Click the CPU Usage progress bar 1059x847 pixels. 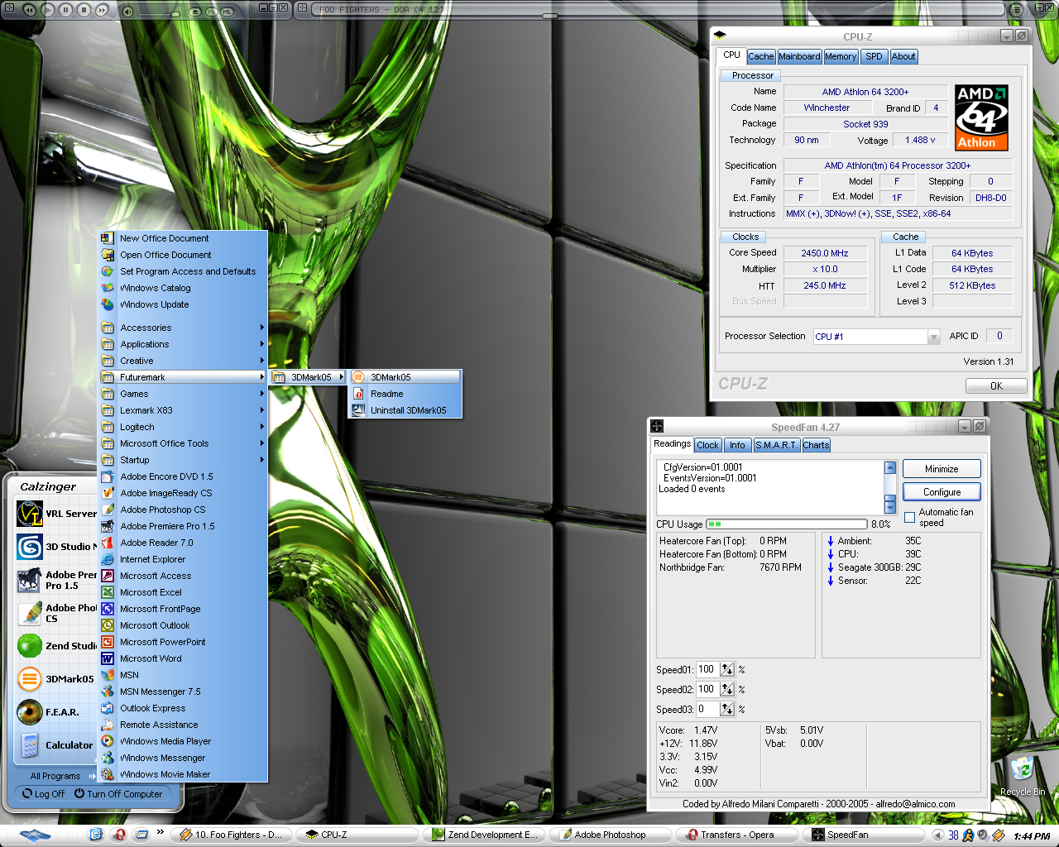pos(787,524)
